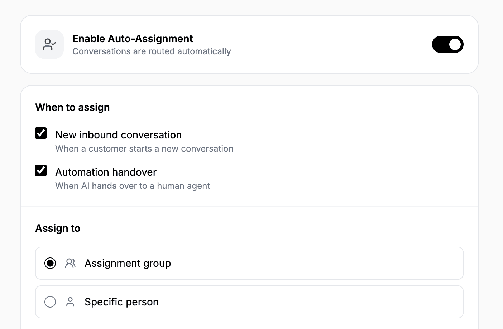The height and width of the screenshot is (329, 503).
Task: Turn off the Enable Auto-Assignment switch
Action: (x=447, y=44)
